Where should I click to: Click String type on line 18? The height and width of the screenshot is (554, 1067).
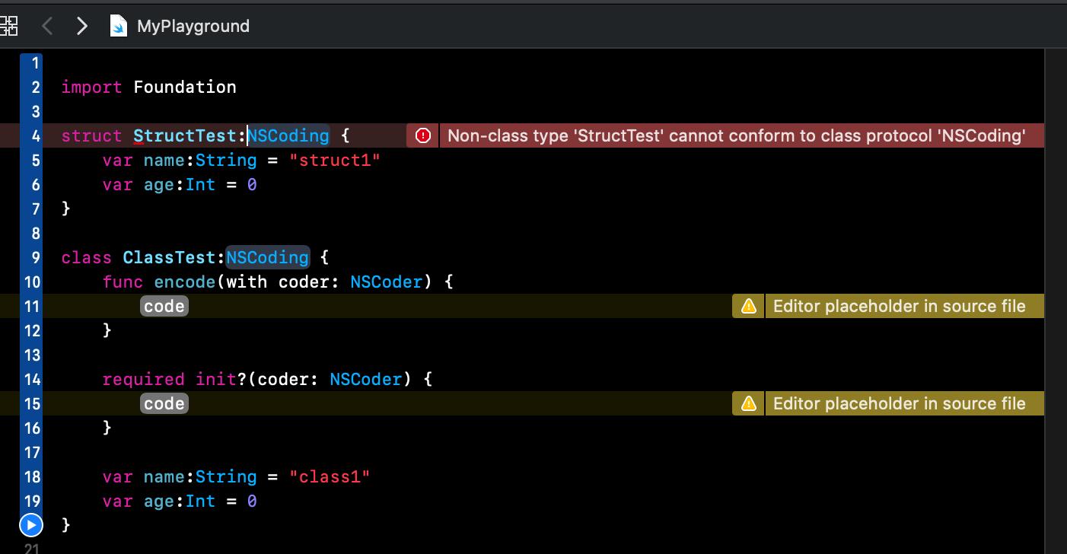[x=226, y=476]
